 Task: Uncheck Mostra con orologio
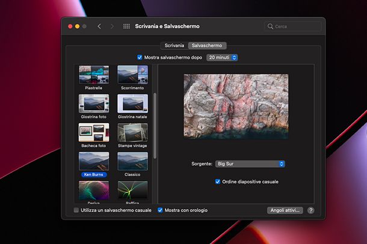(x=160, y=210)
